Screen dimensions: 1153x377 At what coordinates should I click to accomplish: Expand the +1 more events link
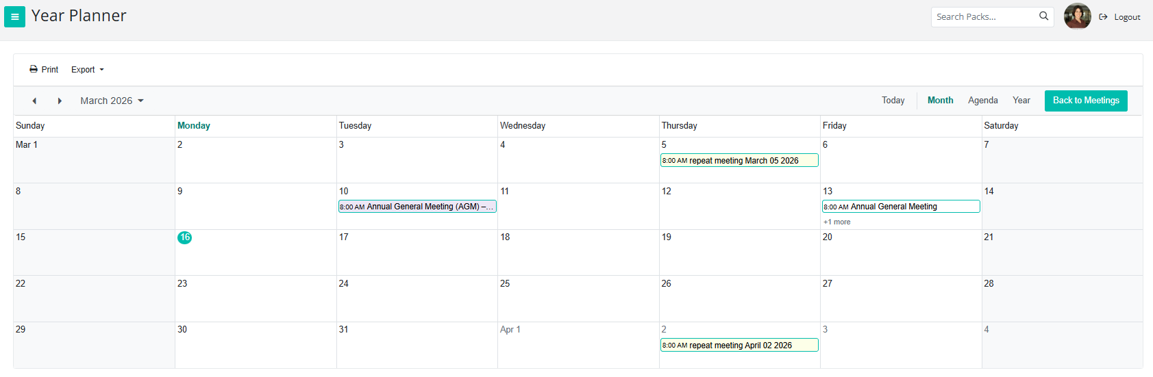click(836, 222)
